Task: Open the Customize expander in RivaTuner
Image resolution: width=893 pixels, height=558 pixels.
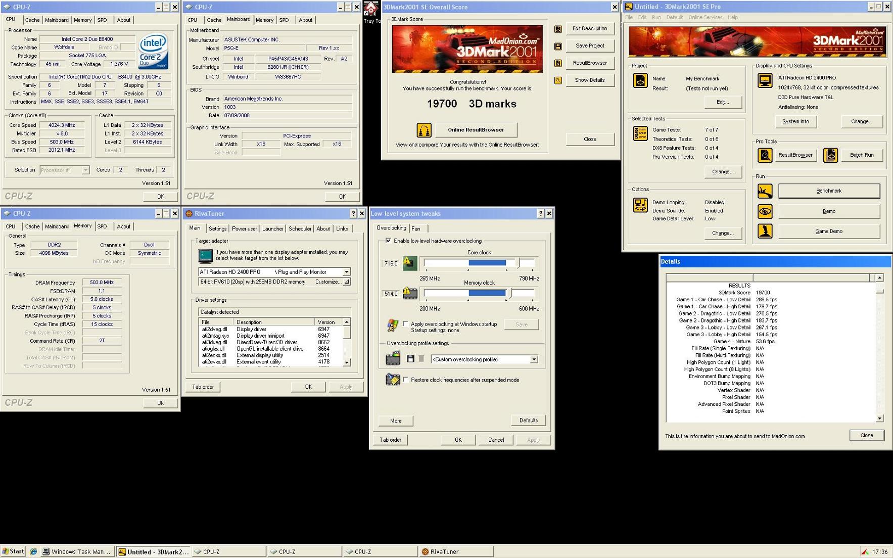Action: click(x=347, y=282)
